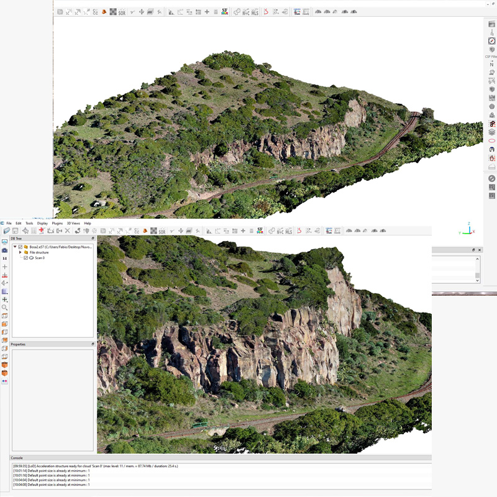
Task: Activate the point picking tool icon
Action: pyautogui.click(x=25, y=230)
